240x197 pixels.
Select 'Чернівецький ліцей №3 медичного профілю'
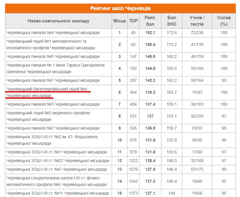tap(48, 116)
